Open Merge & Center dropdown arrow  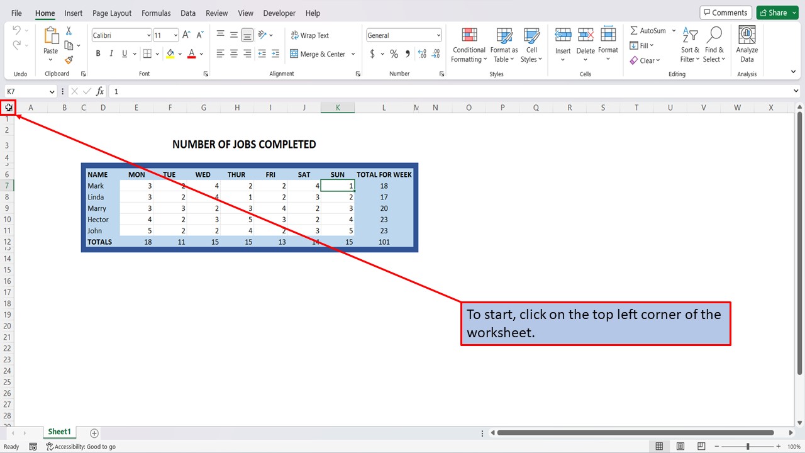(353, 54)
